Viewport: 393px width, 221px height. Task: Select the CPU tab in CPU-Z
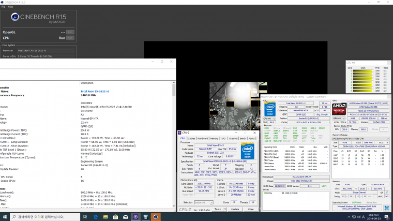(183, 139)
